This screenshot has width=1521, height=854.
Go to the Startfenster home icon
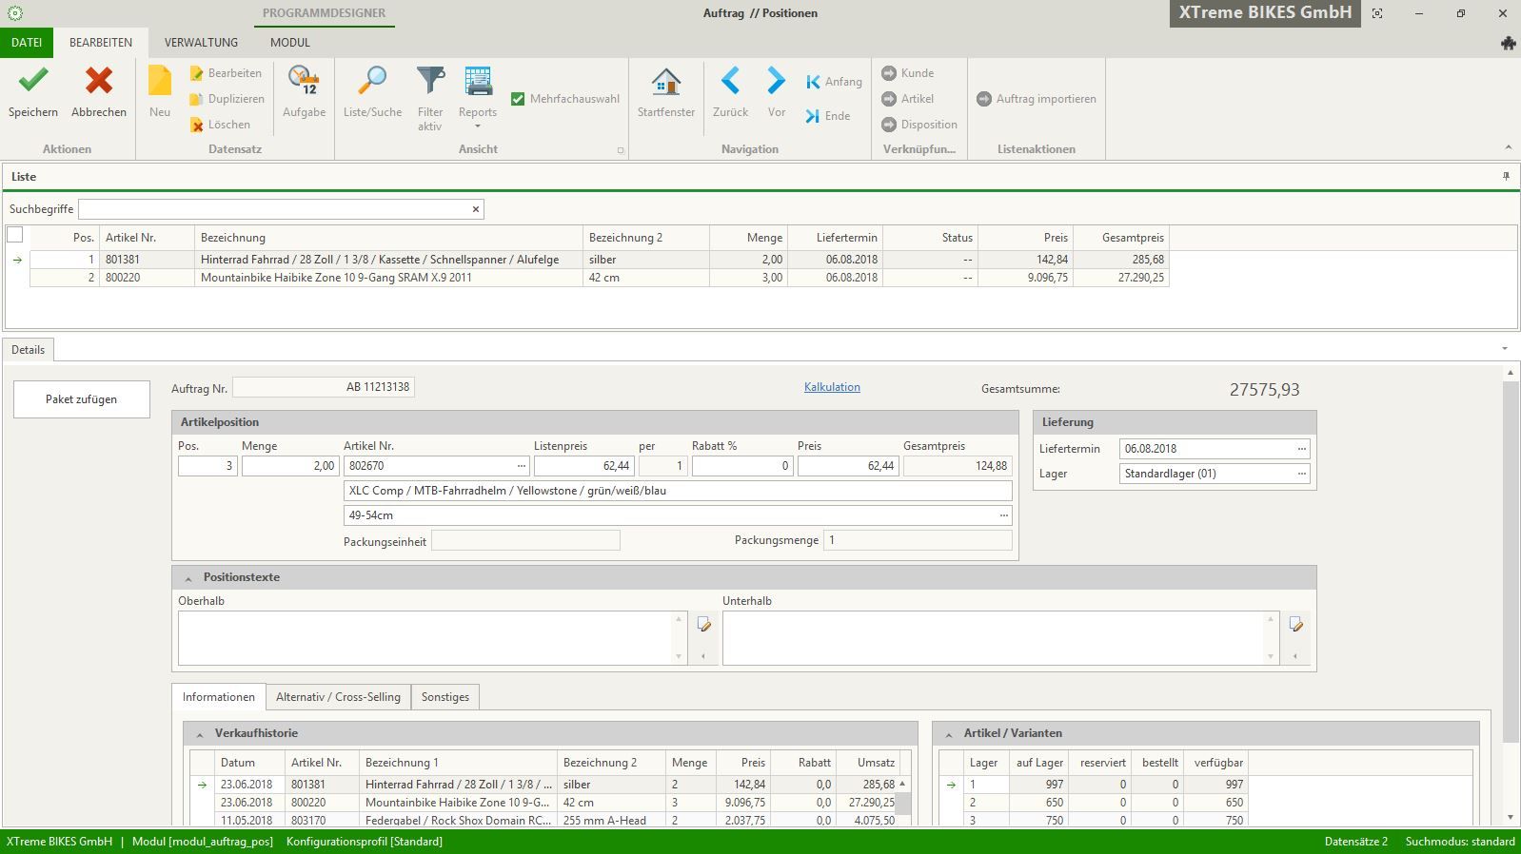point(665,82)
